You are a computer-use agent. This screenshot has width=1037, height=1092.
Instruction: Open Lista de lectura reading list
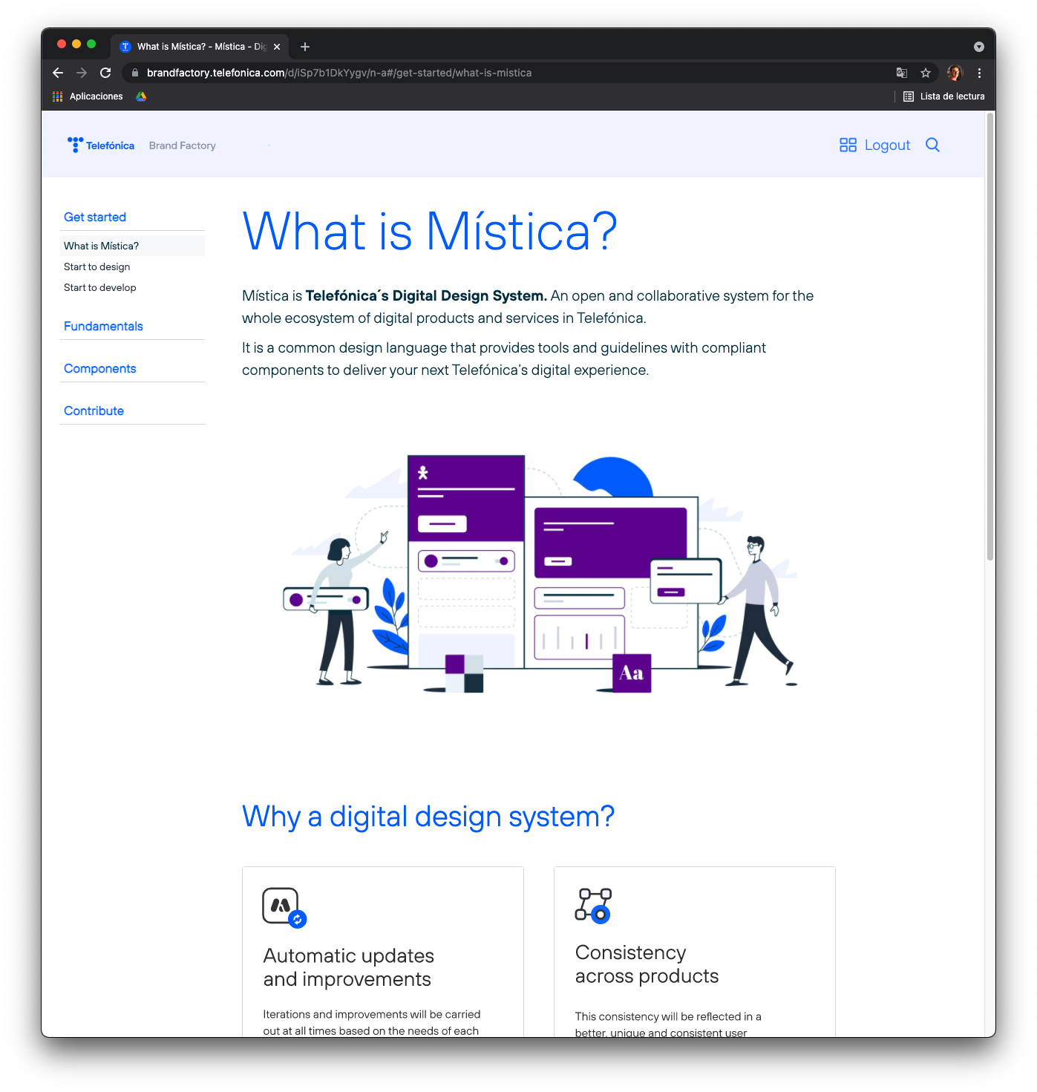[943, 97]
